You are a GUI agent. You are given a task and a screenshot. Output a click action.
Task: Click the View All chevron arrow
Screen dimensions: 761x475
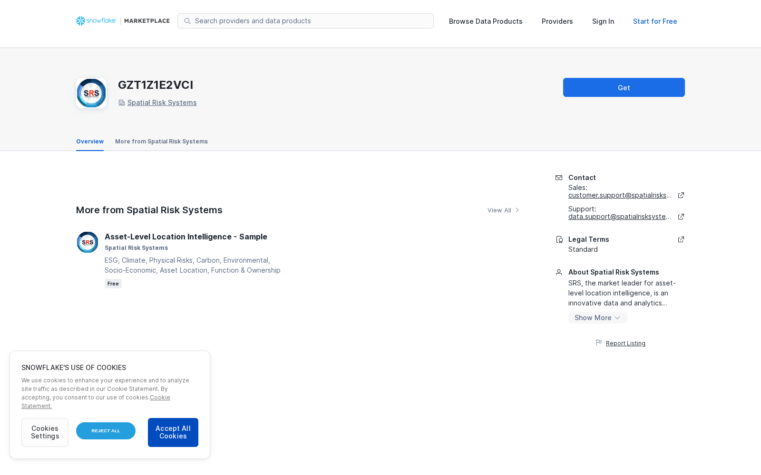[x=517, y=210]
